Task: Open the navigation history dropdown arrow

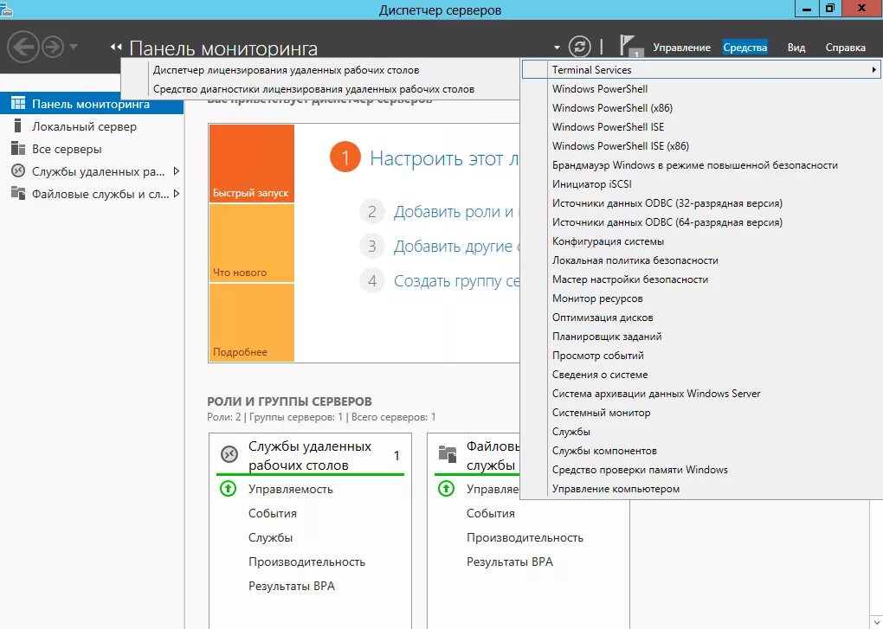Action: click(74, 47)
